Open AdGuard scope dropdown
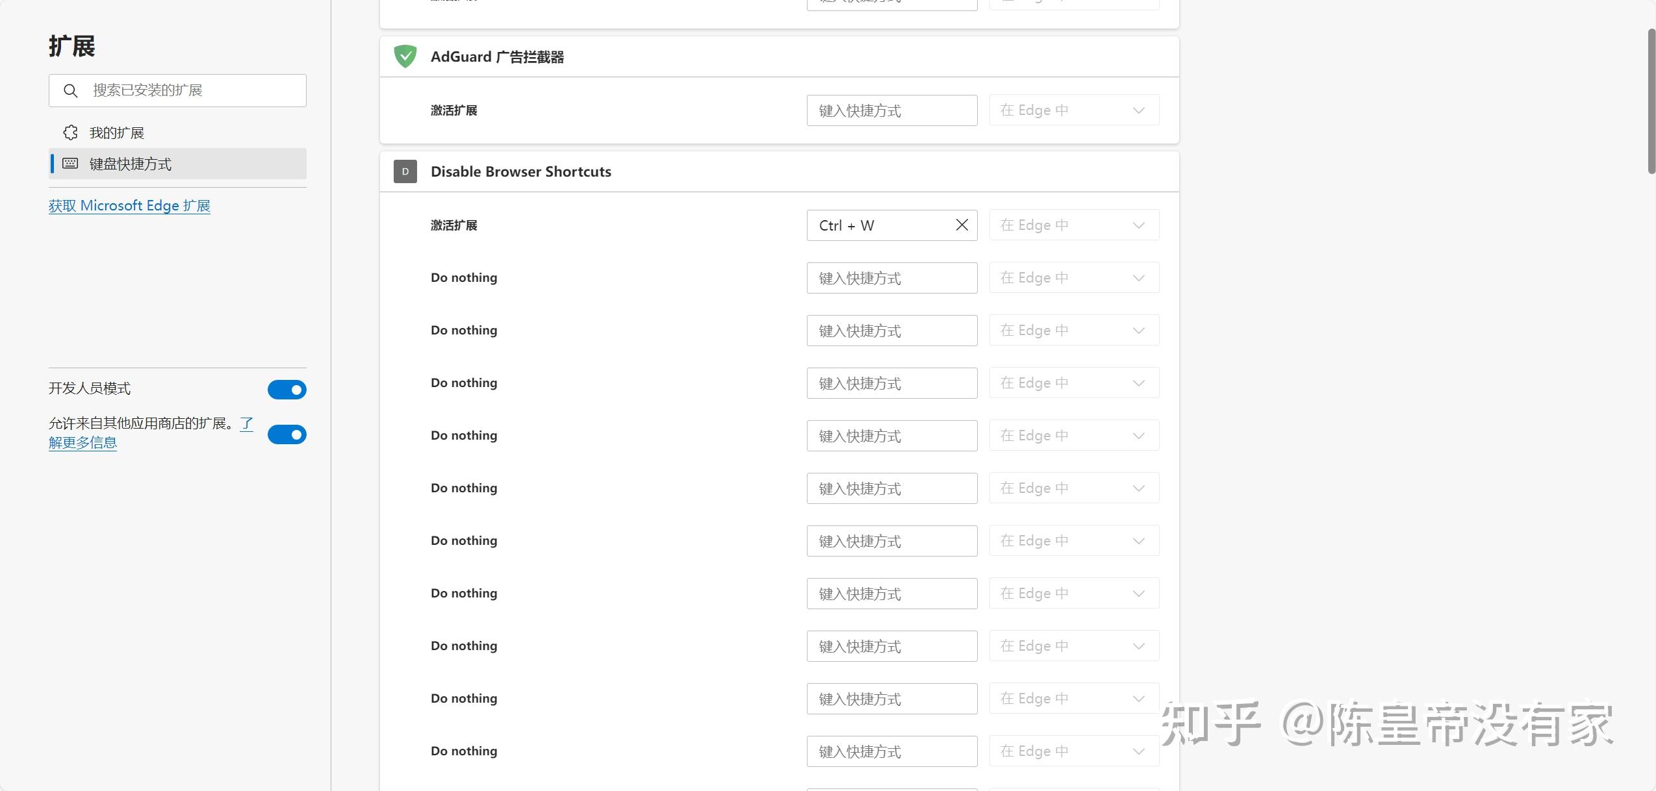 1073,110
